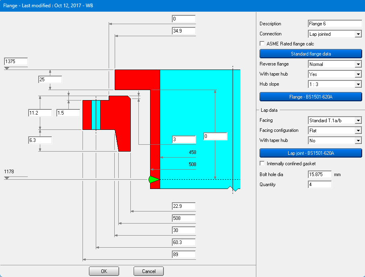
Task: Click the Quantity input field
Action: 320,185
